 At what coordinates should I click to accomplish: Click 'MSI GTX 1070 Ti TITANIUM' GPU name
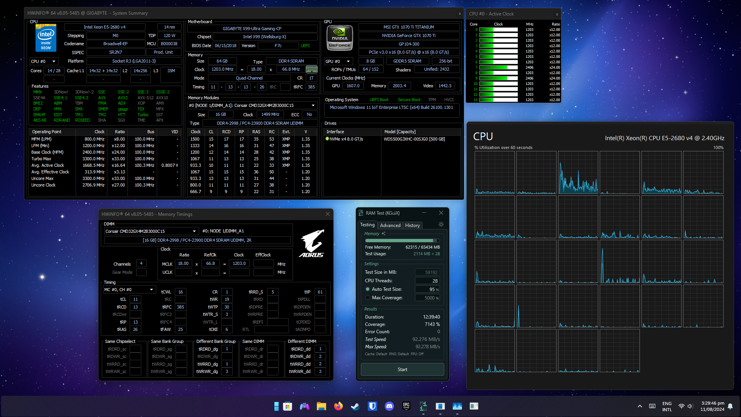[x=409, y=27]
